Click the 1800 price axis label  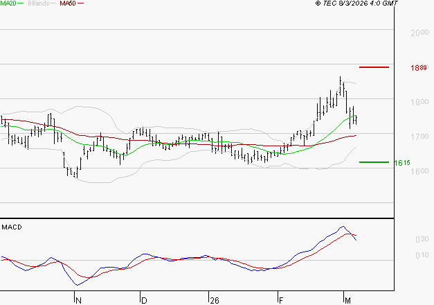click(419, 102)
